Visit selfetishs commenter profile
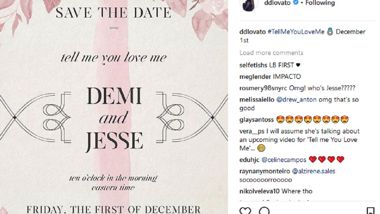This screenshot has width=380, height=214. click(x=253, y=65)
